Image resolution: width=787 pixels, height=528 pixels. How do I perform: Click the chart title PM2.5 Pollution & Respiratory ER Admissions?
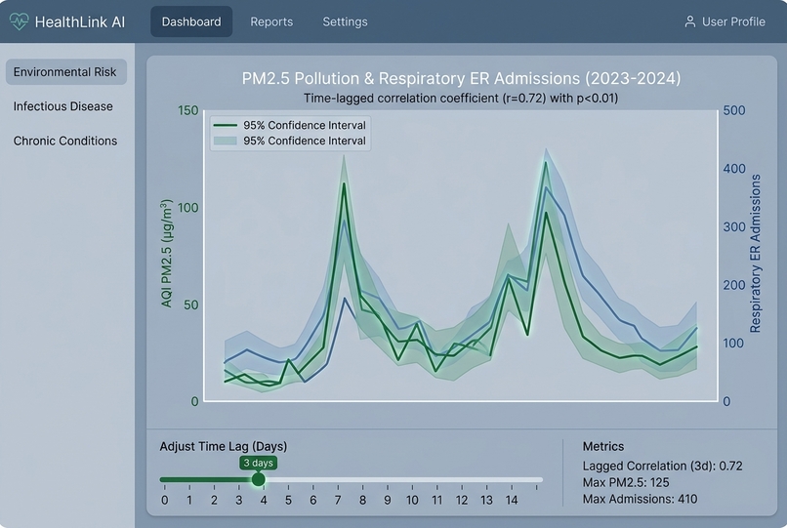pyautogui.click(x=461, y=78)
